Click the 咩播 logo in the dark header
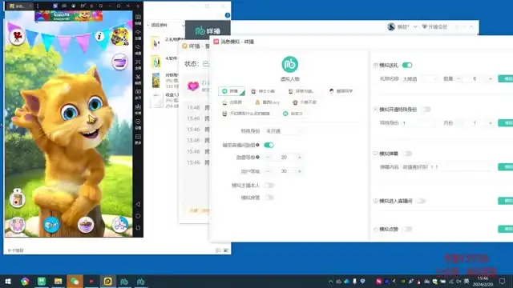Screen dimensions: 513x288 click(208, 30)
